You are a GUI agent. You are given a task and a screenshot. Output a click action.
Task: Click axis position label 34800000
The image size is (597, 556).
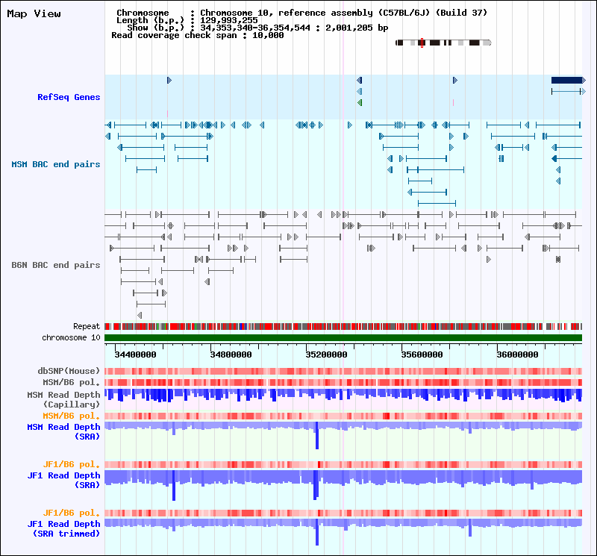pos(231,354)
